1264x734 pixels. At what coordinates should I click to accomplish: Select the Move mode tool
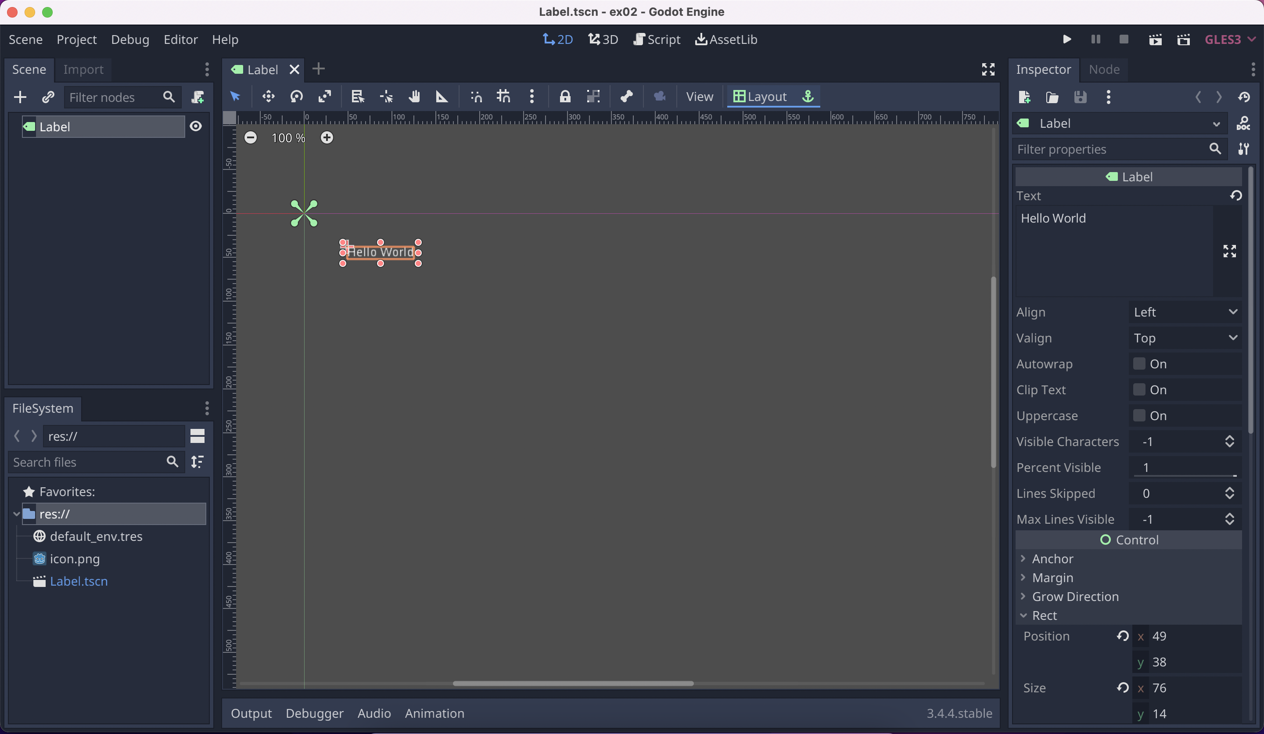pyautogui.click(x=268, y=96)
